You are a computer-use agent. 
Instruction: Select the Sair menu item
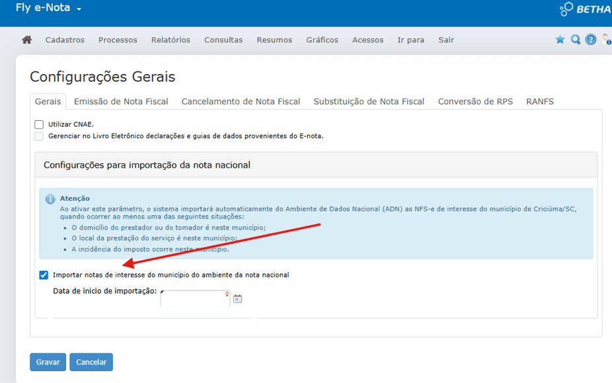tap(446, 40)
